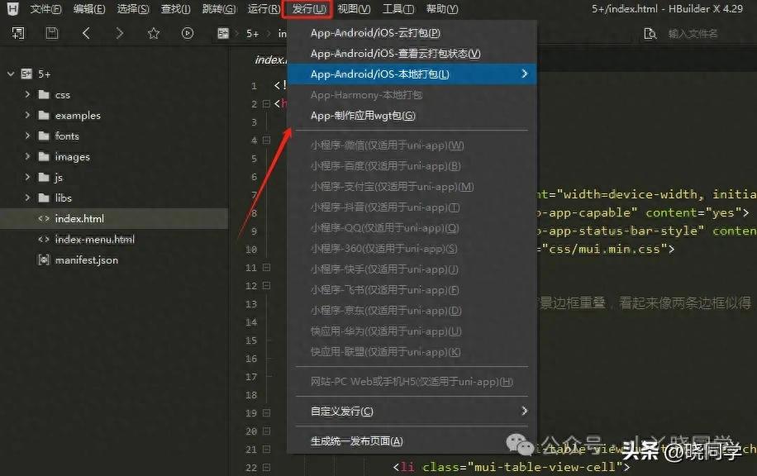Toggle code fold on line 2
Screen dimensions: 757x476
tap(266, 104)
